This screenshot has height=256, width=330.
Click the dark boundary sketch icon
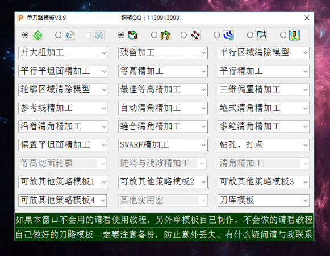pyautogui.click(x=261, y=35)
